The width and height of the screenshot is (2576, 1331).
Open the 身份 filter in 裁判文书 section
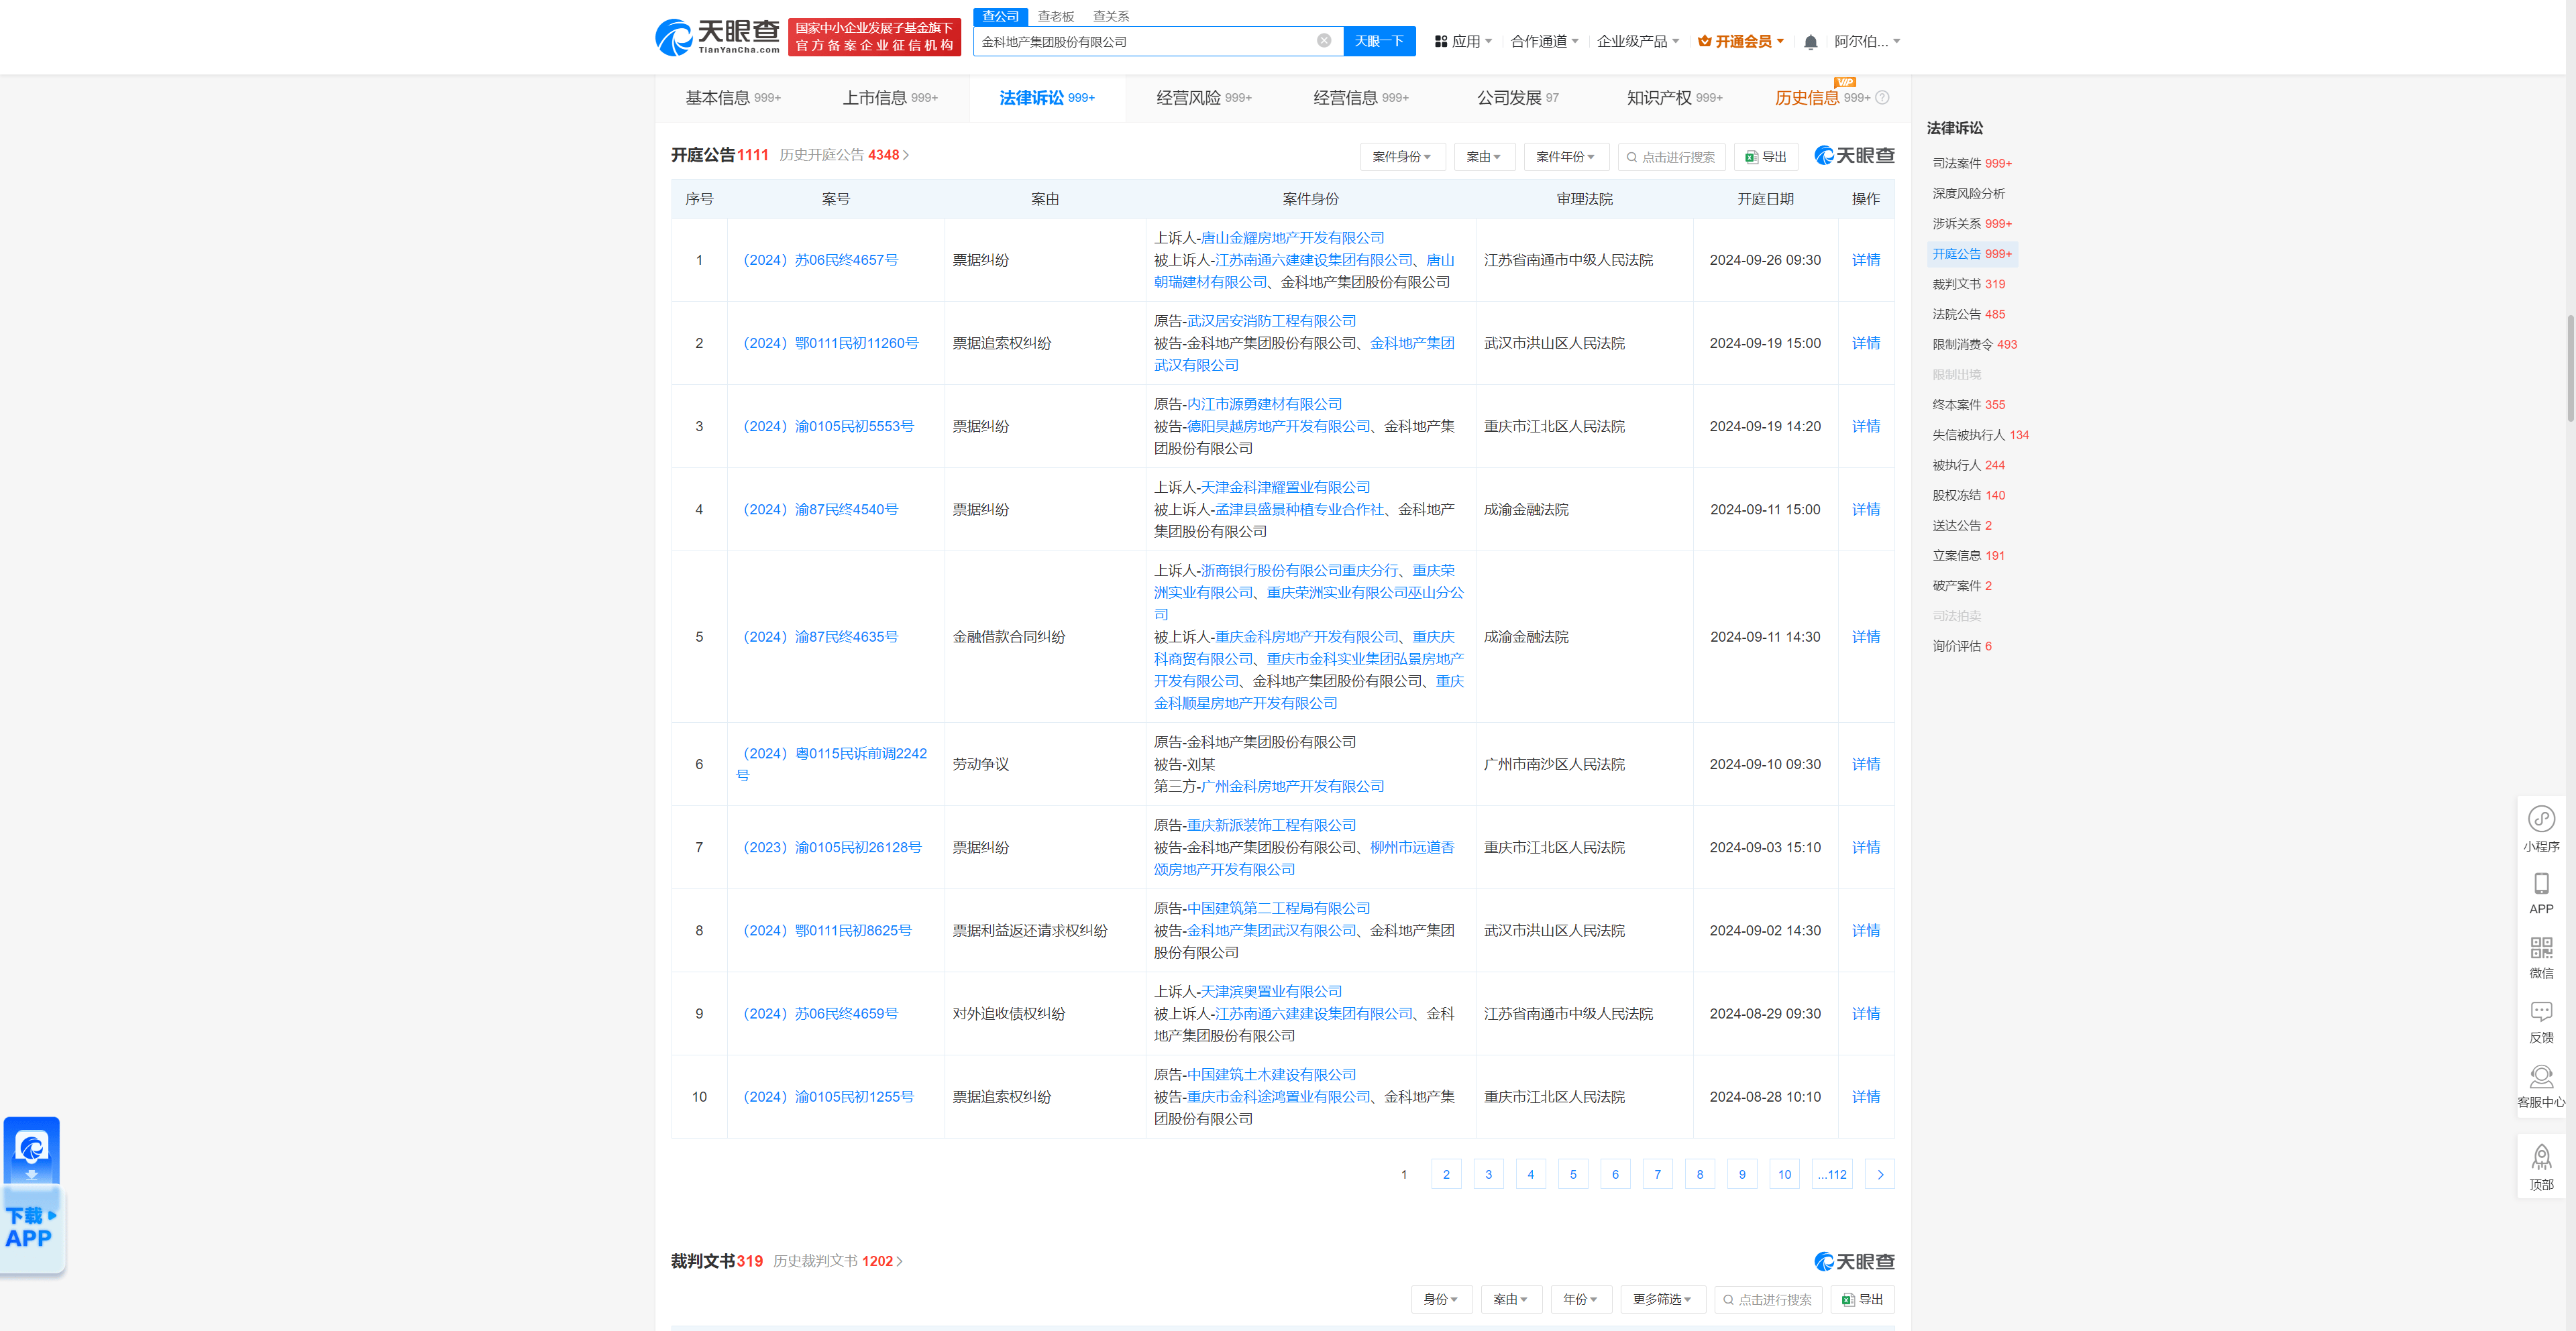click(x=1441, y=1299)
